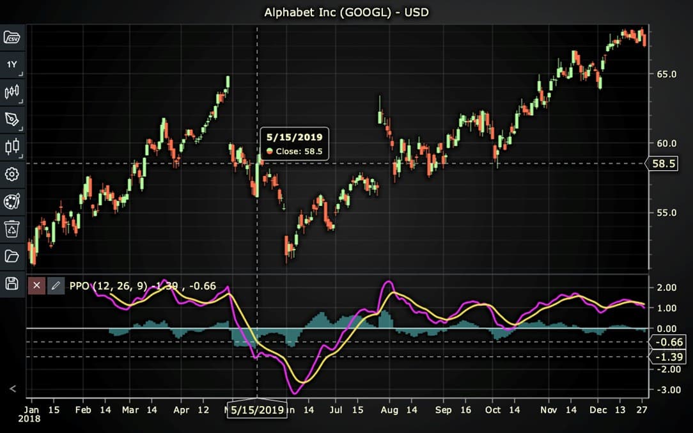
Task: Open the indicators tool icon
Action: point(12,91)
